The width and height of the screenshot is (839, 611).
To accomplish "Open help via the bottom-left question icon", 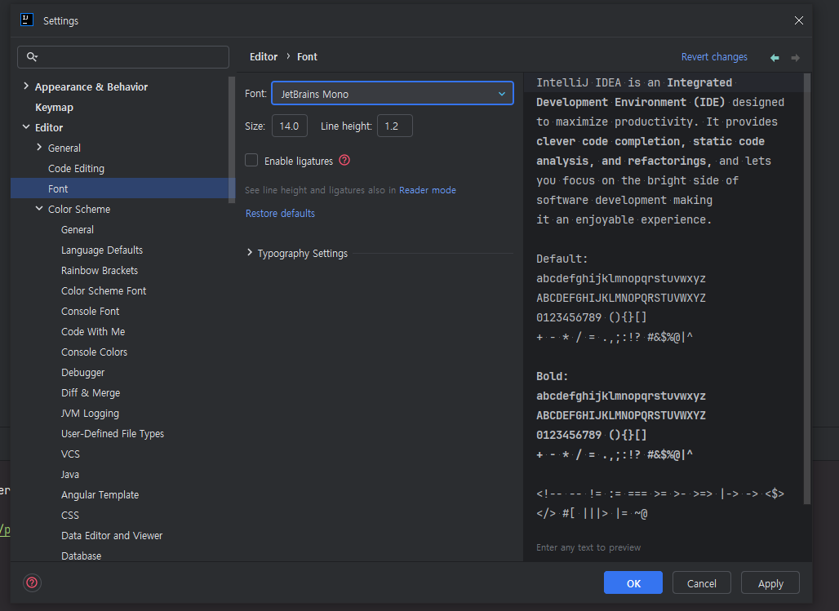I will click(32, 582).
